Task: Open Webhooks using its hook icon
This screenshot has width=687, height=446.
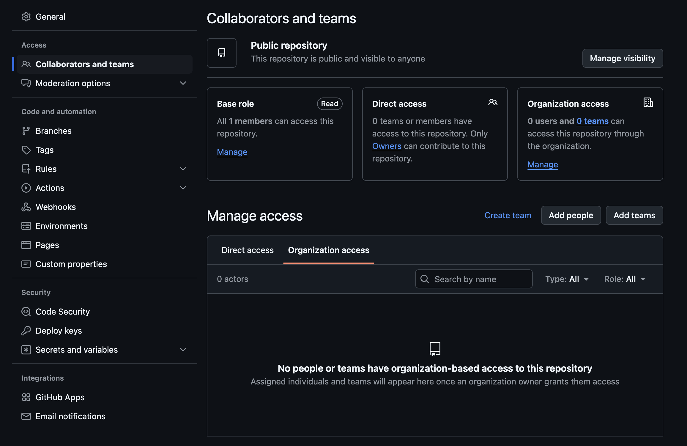Action: pos(26,207)
